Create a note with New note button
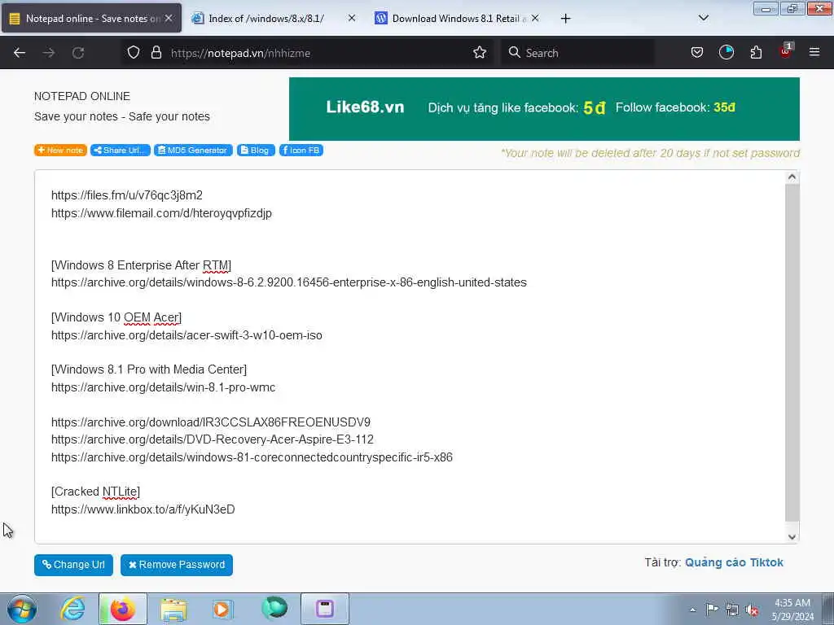Viewport: 834px width, 625px height. tap(60, 151)
